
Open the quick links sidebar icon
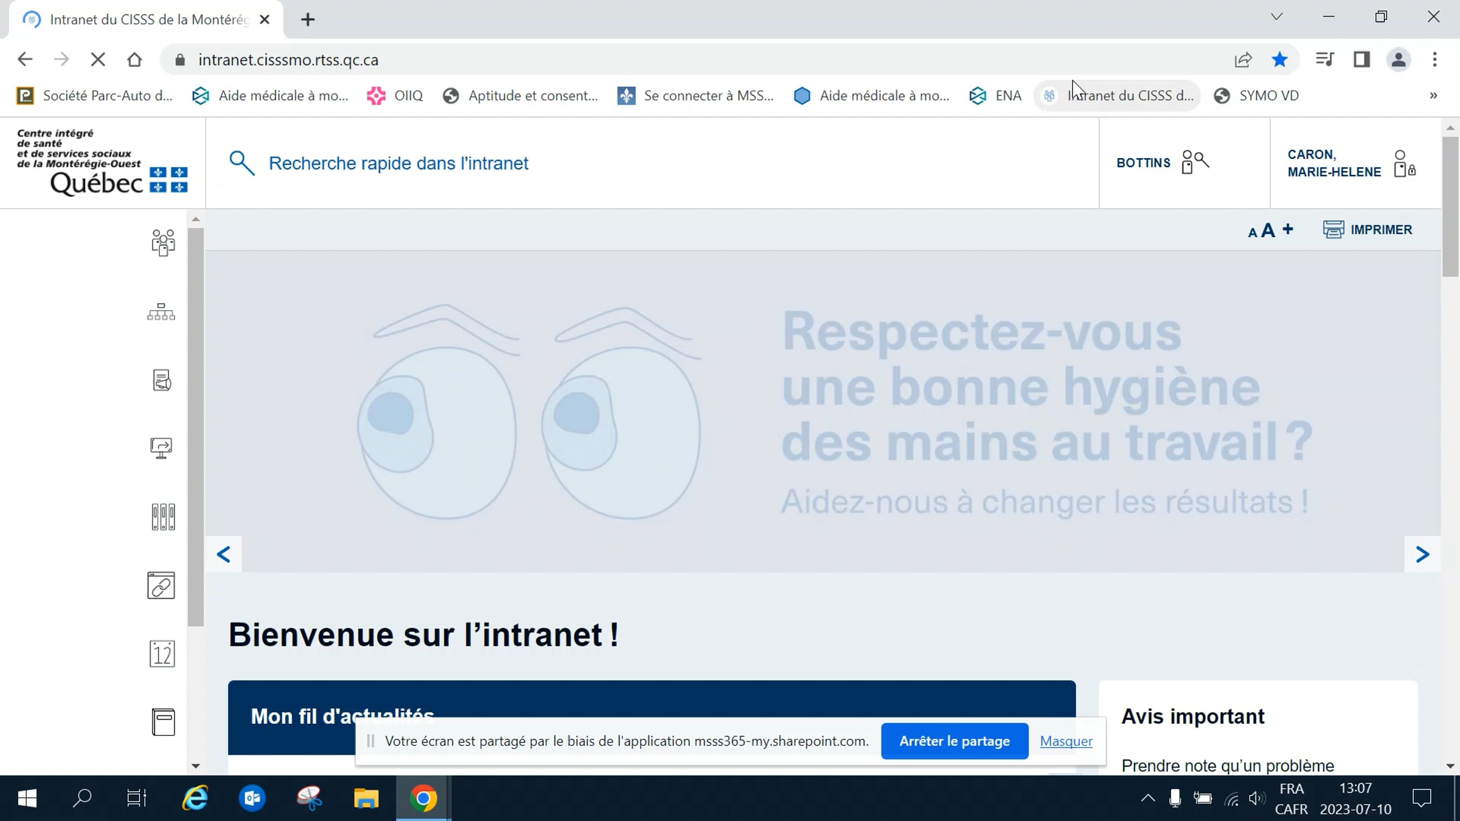click(x=161, y=586)
